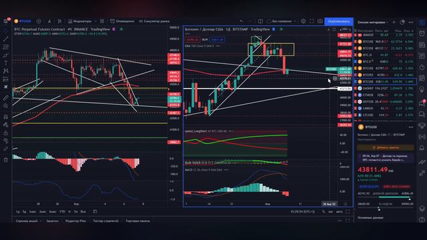
Task: Open the chart settings gear icon
Action: pyautogui.click(x=303, y=21)
